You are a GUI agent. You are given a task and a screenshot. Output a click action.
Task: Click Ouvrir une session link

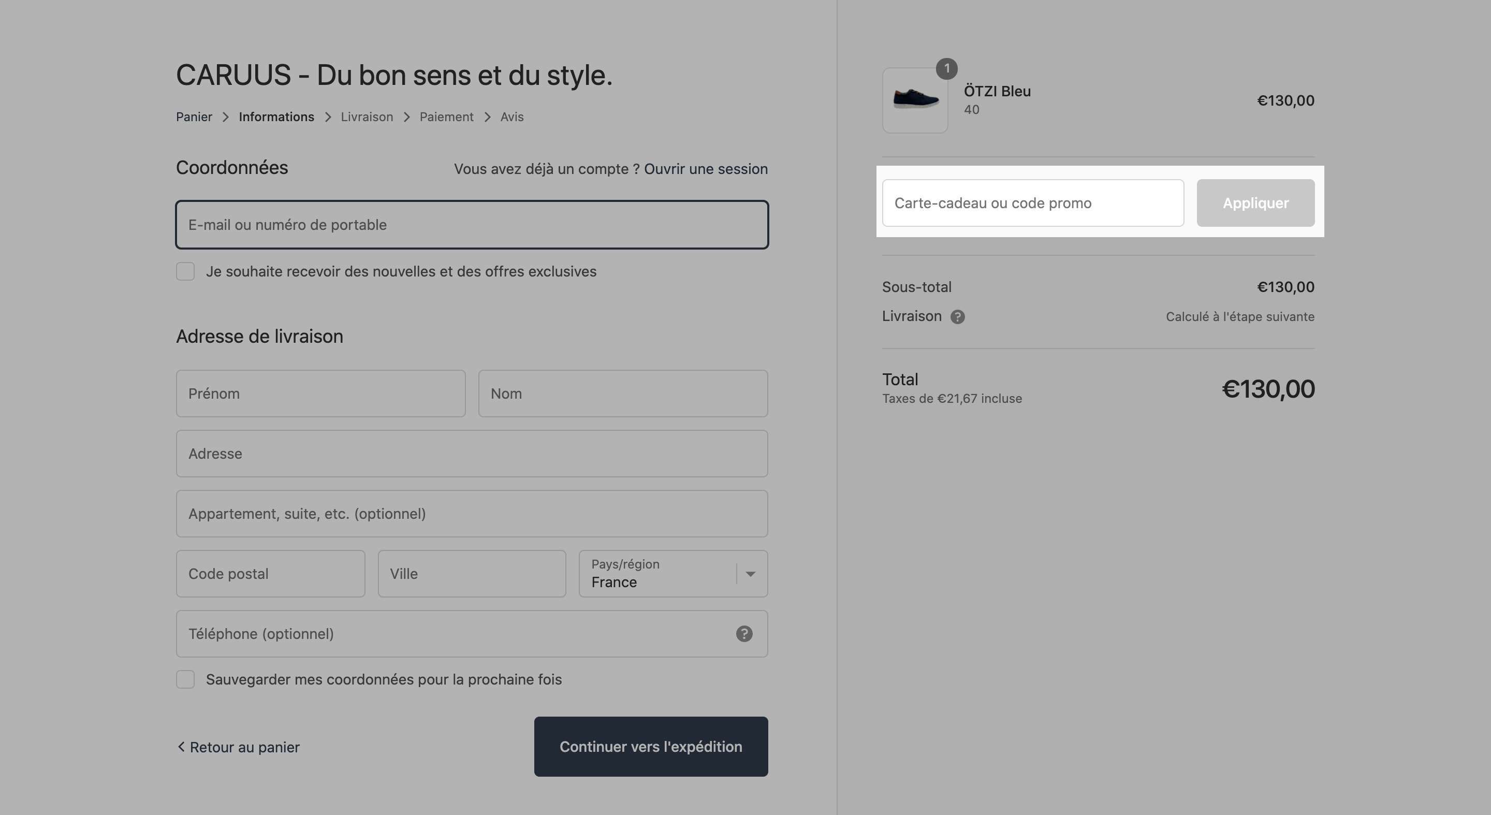point(706,169)
